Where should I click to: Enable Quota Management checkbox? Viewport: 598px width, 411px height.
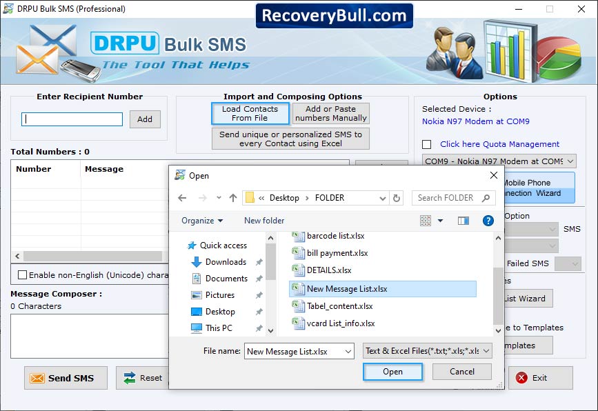[427, 145]
